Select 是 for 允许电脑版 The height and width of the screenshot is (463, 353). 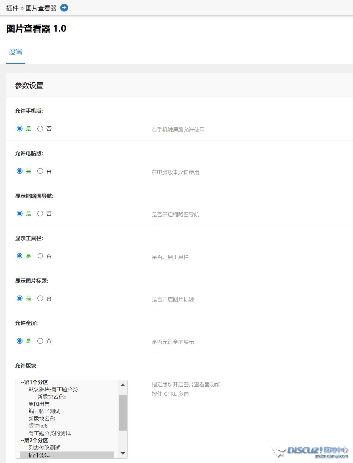click(20, 171)
